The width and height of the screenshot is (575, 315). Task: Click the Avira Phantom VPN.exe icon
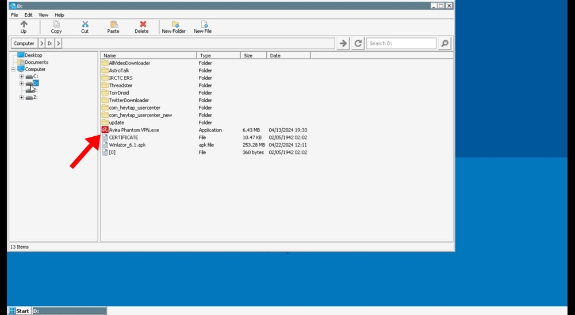pyautogui.click(x=105, y=130)
